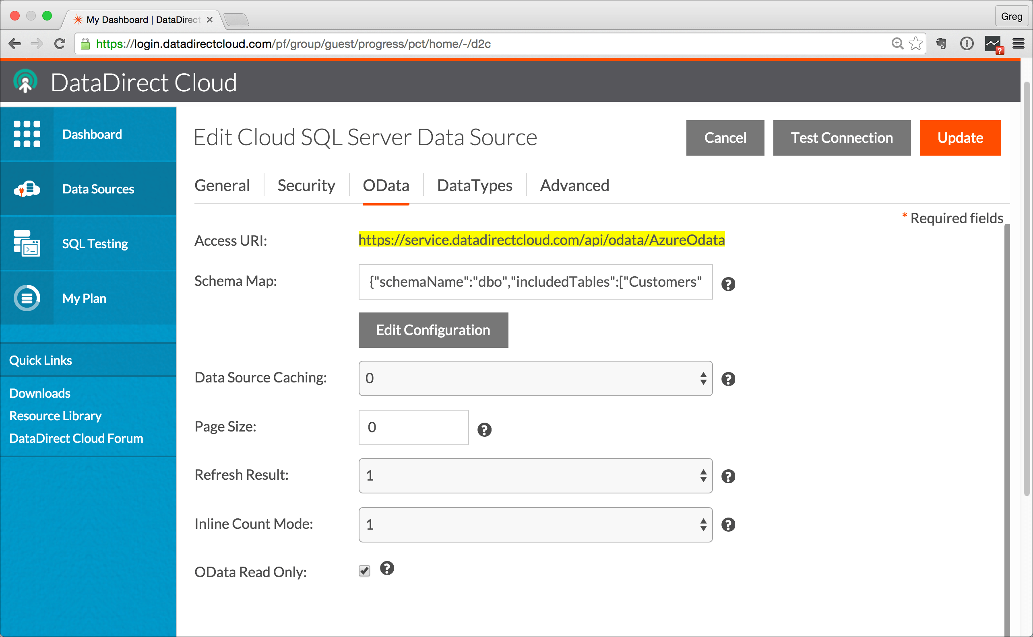Screen dimensions: 1033x637
Task: Bookmark page with the star icon
Action: pos(915,43)
